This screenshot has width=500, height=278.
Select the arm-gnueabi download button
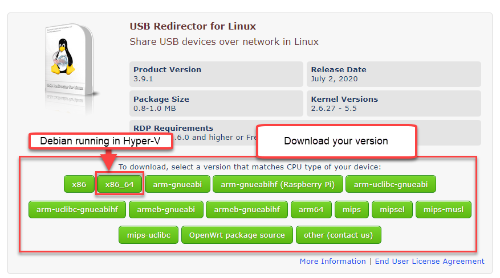click(177, 184)
